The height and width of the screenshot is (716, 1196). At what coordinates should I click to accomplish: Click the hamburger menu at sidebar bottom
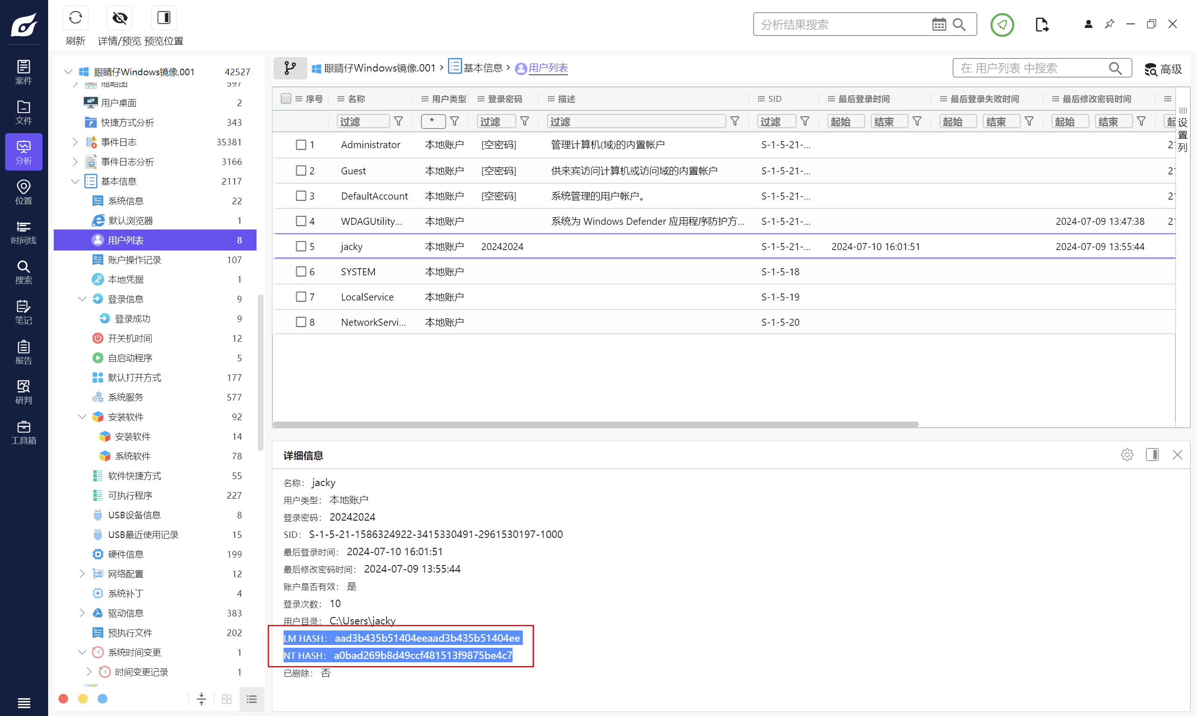(x=24, y=703)
